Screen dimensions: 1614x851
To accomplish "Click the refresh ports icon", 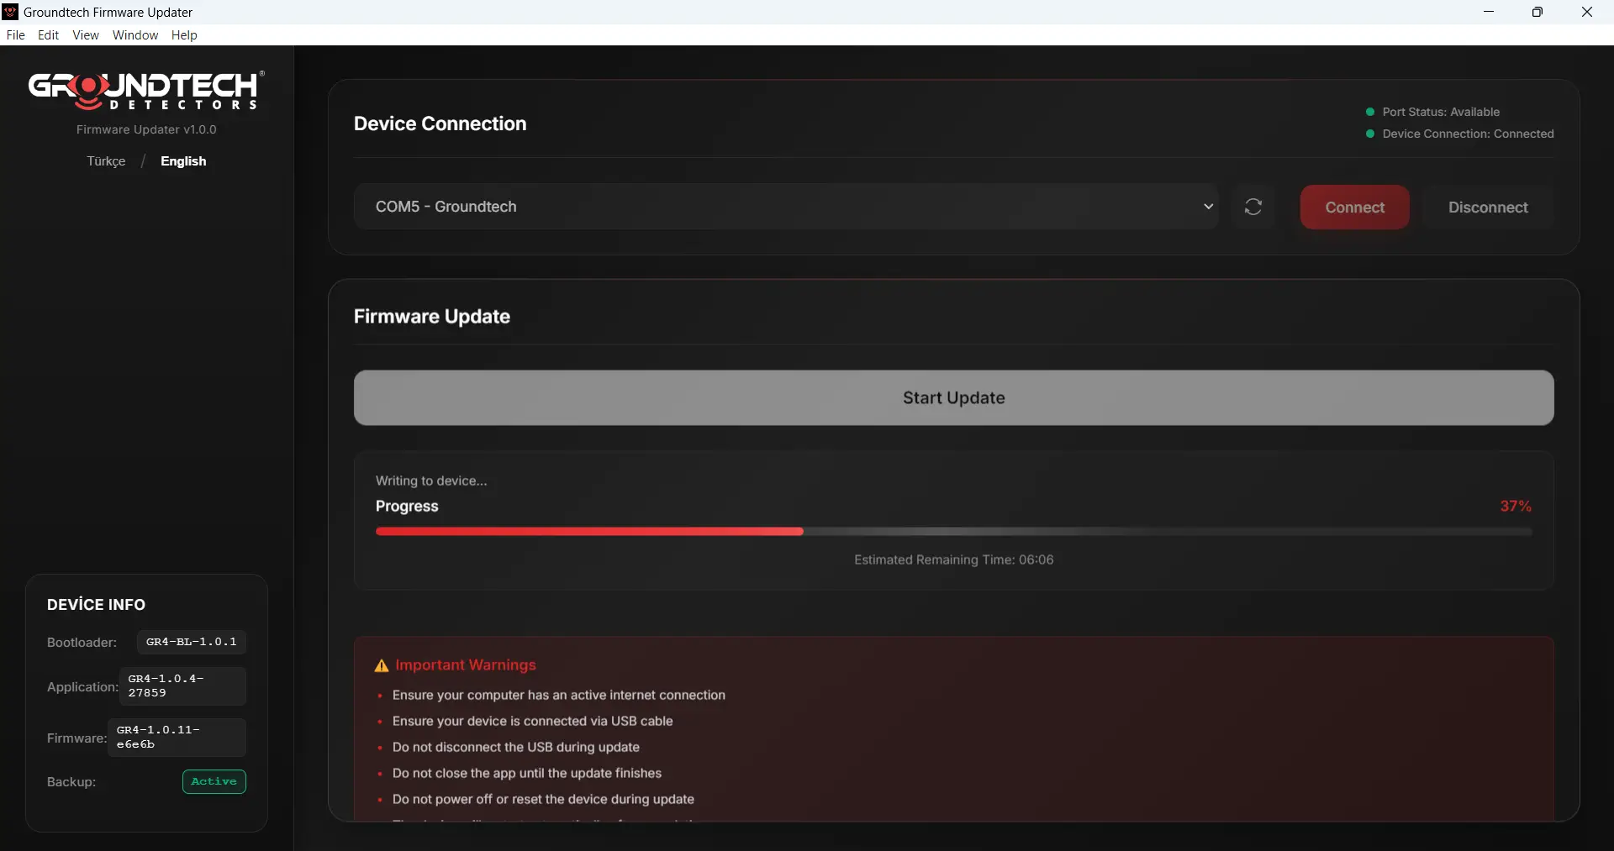I will click(1253, 207).
